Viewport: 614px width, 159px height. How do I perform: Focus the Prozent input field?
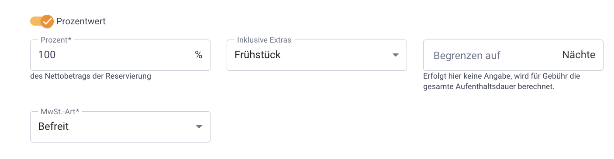120,55
